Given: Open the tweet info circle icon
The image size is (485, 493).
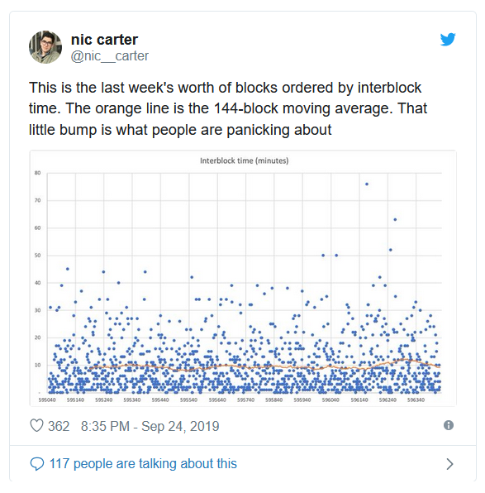Looking at the screenshot, I should [x=449, y=425].
